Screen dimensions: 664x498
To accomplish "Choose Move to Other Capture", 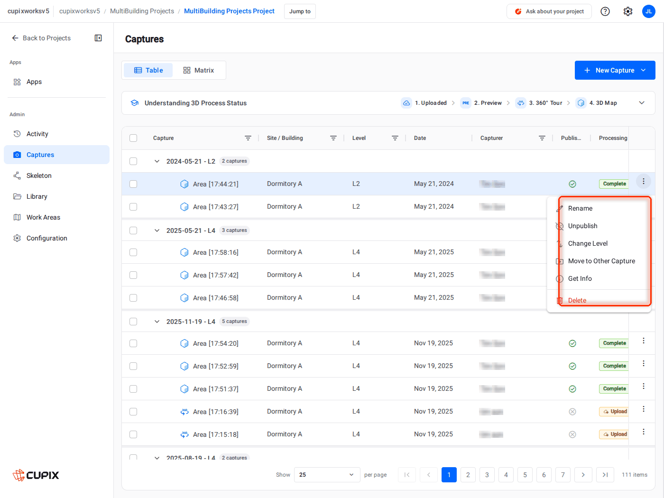I will tap(599, 261).
